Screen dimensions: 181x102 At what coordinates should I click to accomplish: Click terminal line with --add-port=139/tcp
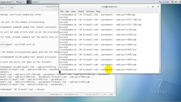click(98, 35)
